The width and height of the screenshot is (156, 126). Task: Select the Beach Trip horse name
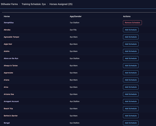8,109
